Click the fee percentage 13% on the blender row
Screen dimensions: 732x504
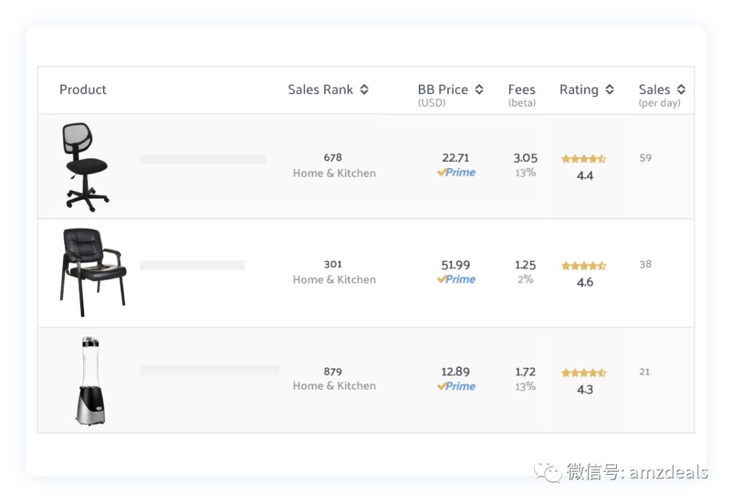pyautogui.click(x=525, y=387)
